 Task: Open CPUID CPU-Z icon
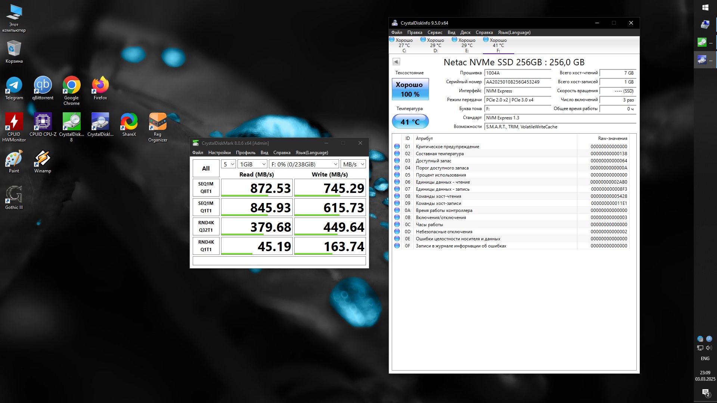(43, 125)
